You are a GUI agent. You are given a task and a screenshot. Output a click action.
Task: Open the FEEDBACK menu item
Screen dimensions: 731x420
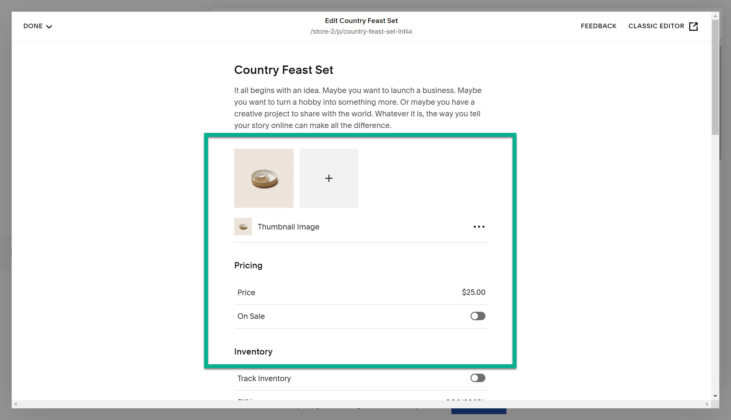(x=598, y=26)
